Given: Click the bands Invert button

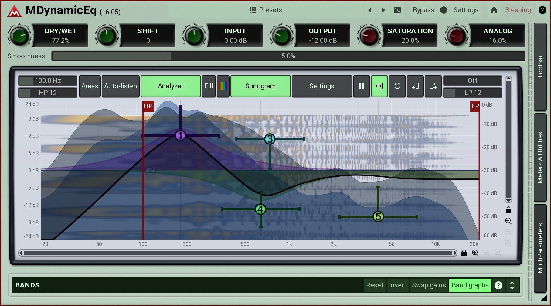Looking at the screenshot, I should pyautogui.click(x=397, y=285).
